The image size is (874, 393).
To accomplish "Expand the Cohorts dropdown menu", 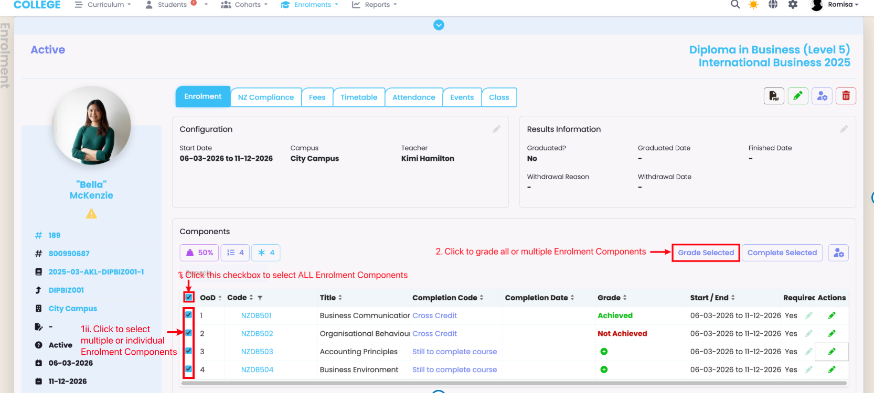I will [x=244, y=5].
